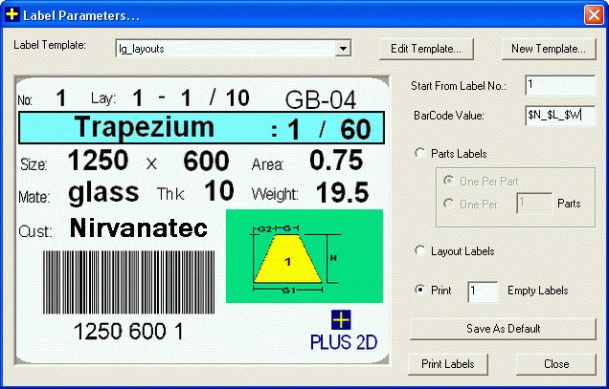Viewport: 609px width, 389px height.
Task: Click the material value glass
Action: (x=103, y=193)
